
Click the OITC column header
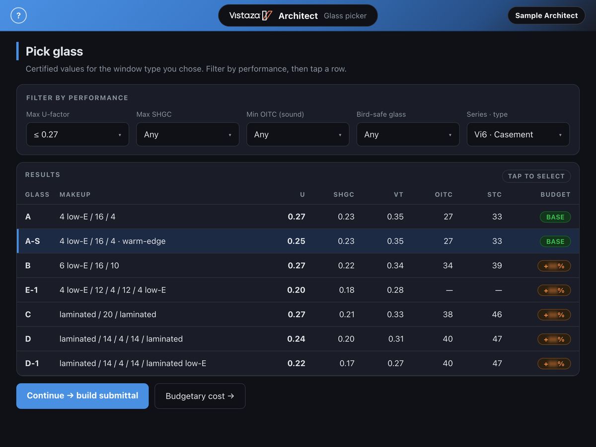(x=444, y=195)
